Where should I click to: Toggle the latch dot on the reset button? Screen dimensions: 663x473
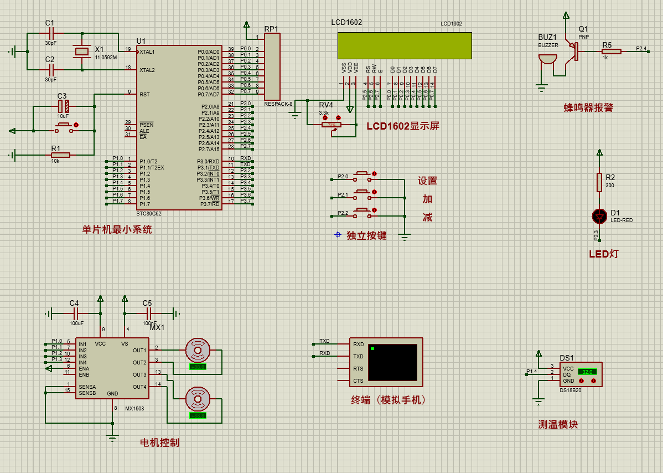click(76, 125)
